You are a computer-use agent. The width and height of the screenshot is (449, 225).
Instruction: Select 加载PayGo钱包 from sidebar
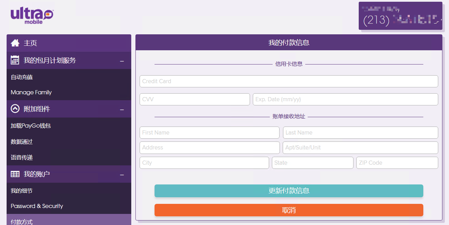[x=31, y=126]
